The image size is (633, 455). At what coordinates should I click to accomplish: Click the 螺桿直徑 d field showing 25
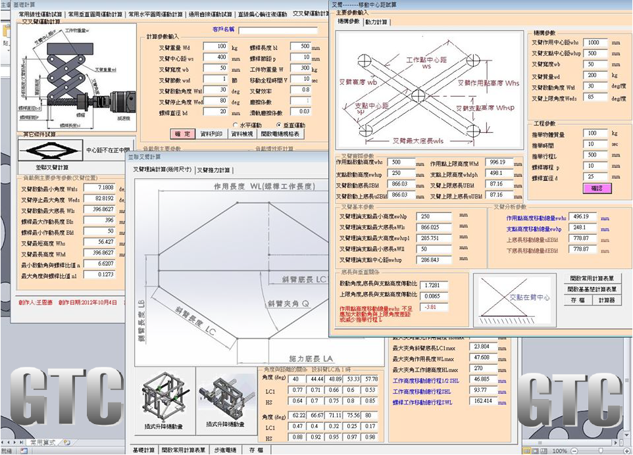click(595, 177)
